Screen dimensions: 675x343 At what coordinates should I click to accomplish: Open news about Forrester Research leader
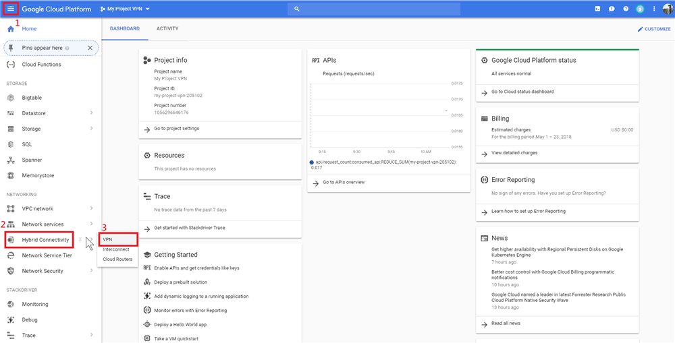coord(559,297)
